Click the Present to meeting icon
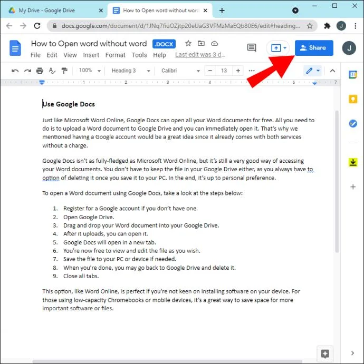Viewport: 364px width, 364px height. click(276, 48)
